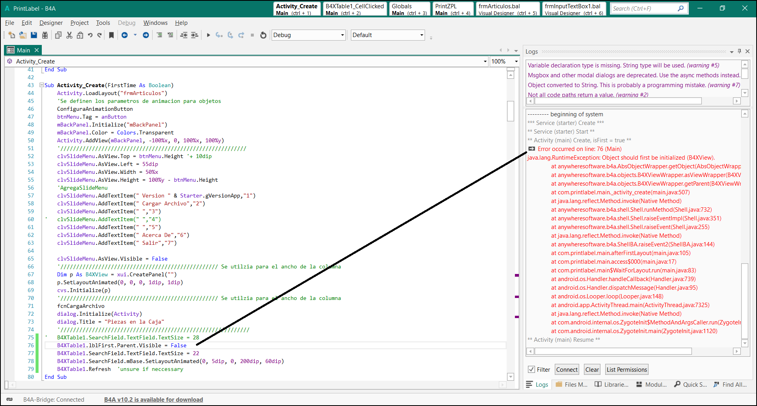Open frmArticulos.bal Visual Designer shortcut
Viewport: 757px width, 406px height.
507,9
